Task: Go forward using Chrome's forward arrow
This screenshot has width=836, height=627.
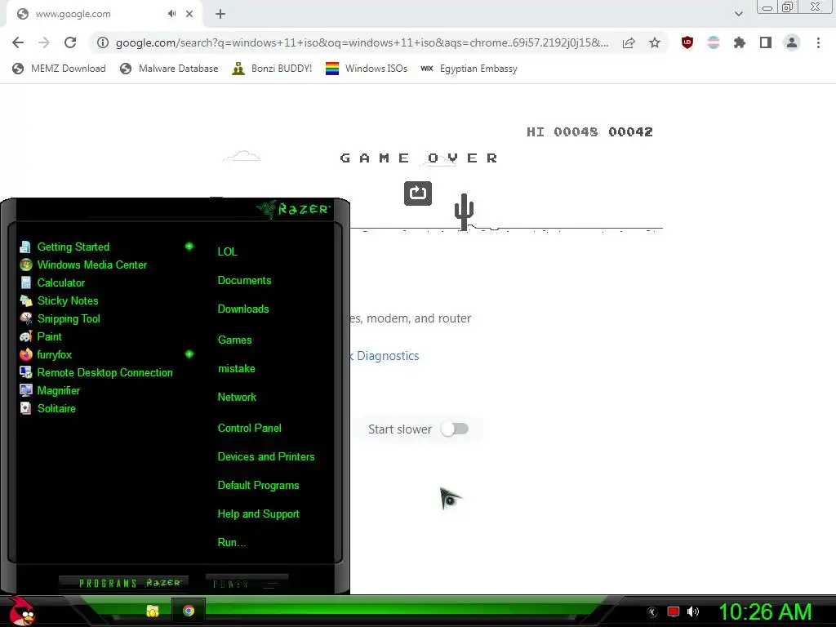Action: (44, 42)
